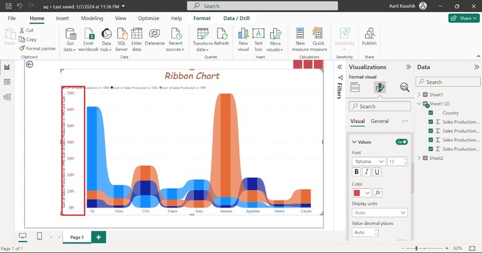Click the Share button

pyautogui.click(x=464, y=18)
